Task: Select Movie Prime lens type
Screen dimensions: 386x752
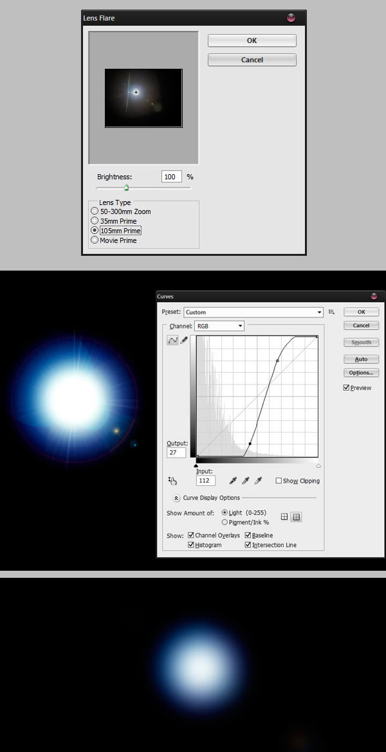Action: pyautogui.click(x=95, y=240)
